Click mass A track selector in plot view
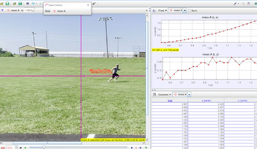This screenshot has height=149, width=257. pyautogui.click(x=176, y=10)
